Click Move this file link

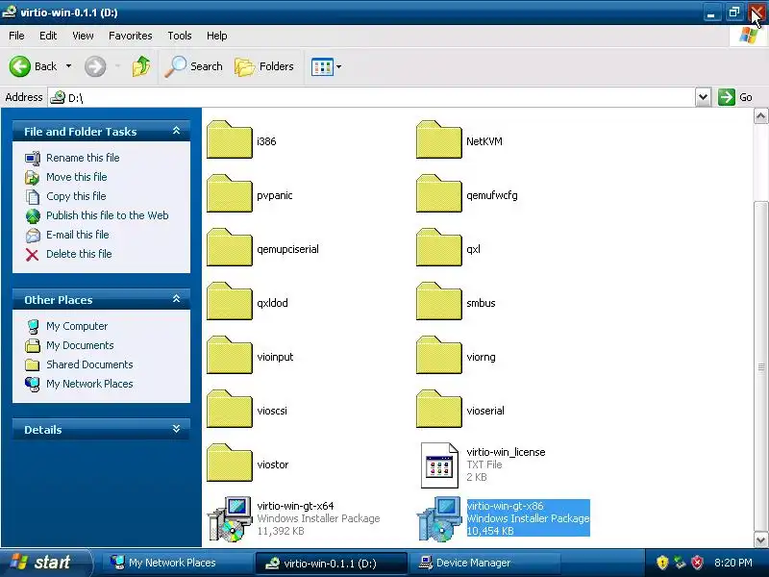pos(77,177)
